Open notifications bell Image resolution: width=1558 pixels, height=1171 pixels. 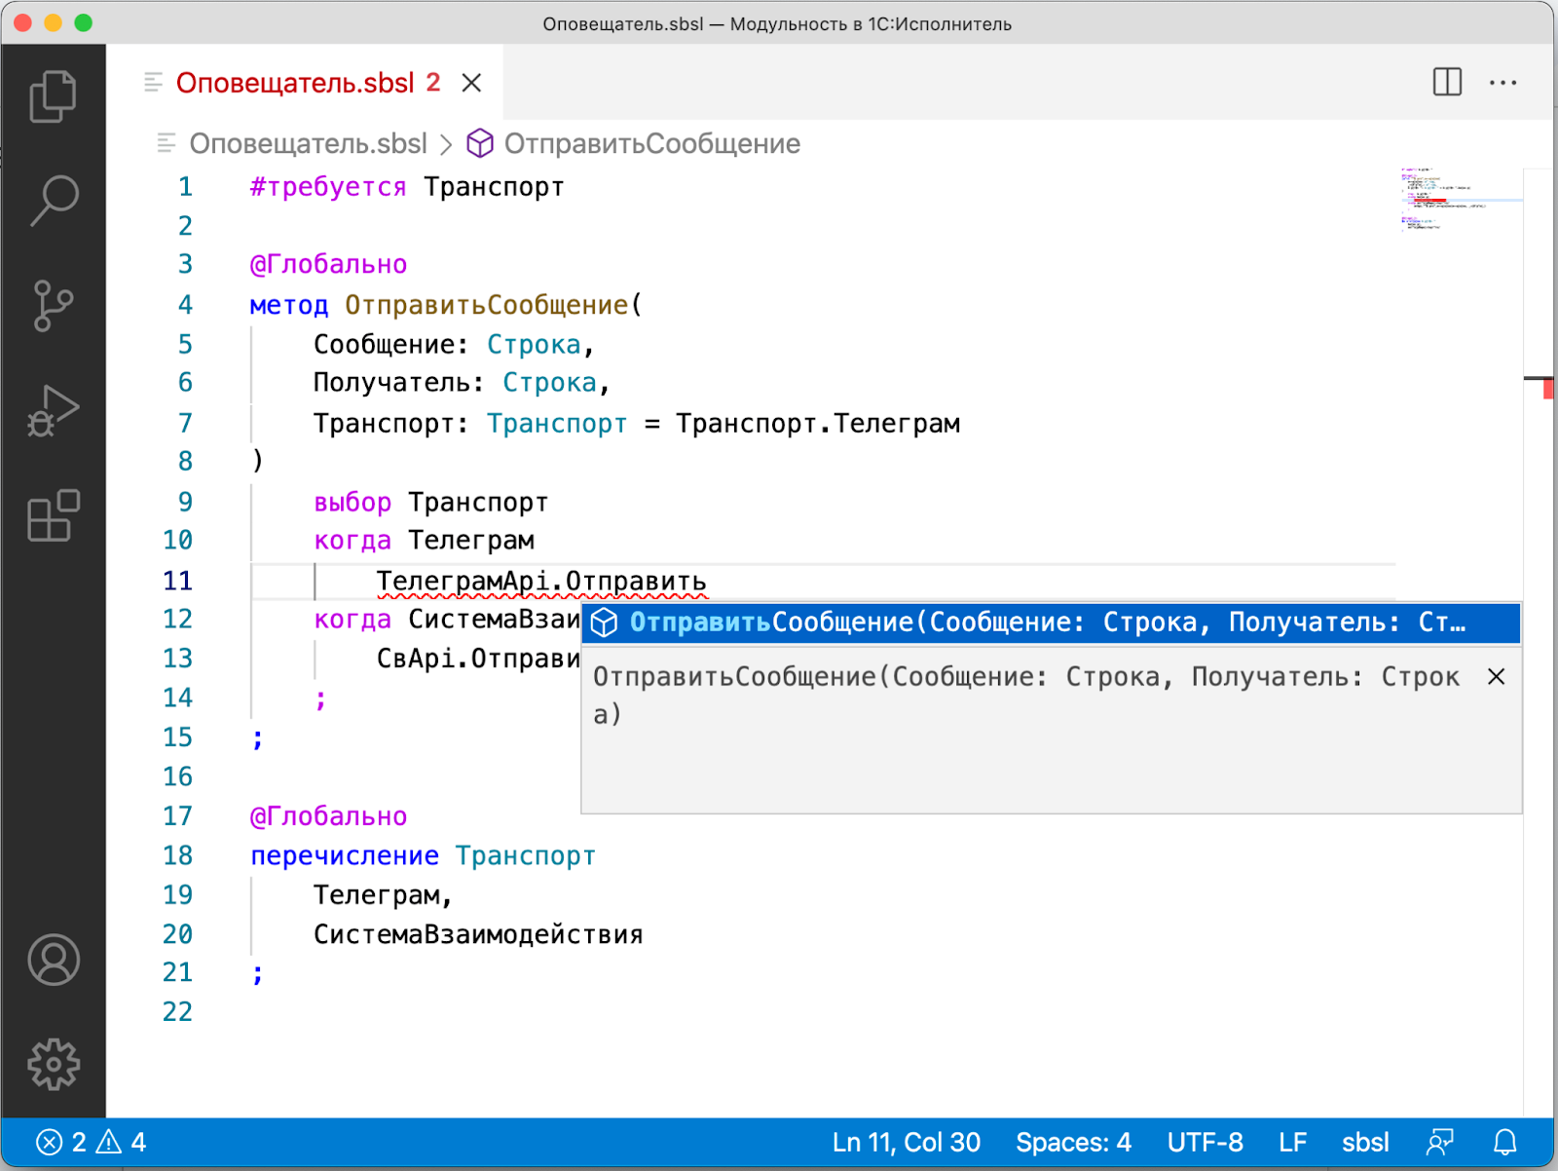click(x=1504, y=1142)
